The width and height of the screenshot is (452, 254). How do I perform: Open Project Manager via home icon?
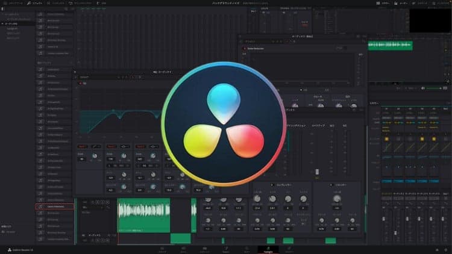coord(437,250)
